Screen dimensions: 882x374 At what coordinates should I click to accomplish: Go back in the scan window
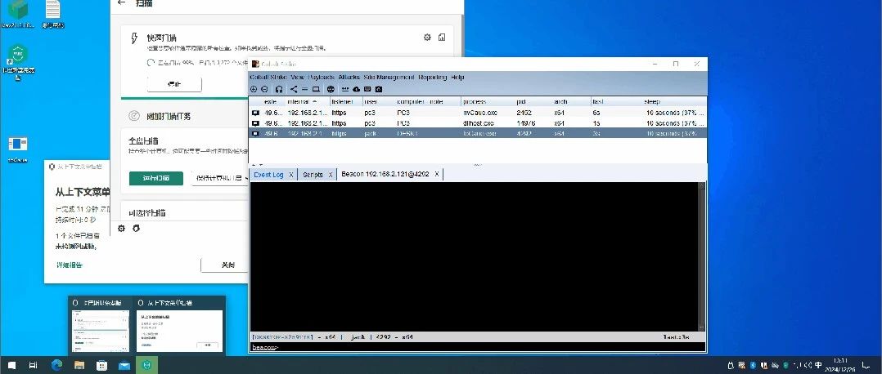pyautogui.click(x=121, y=2)
